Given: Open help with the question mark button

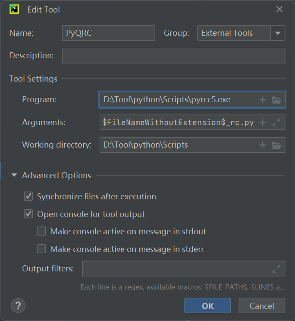Looking at the screenshot, I should [x=18, y=305].
